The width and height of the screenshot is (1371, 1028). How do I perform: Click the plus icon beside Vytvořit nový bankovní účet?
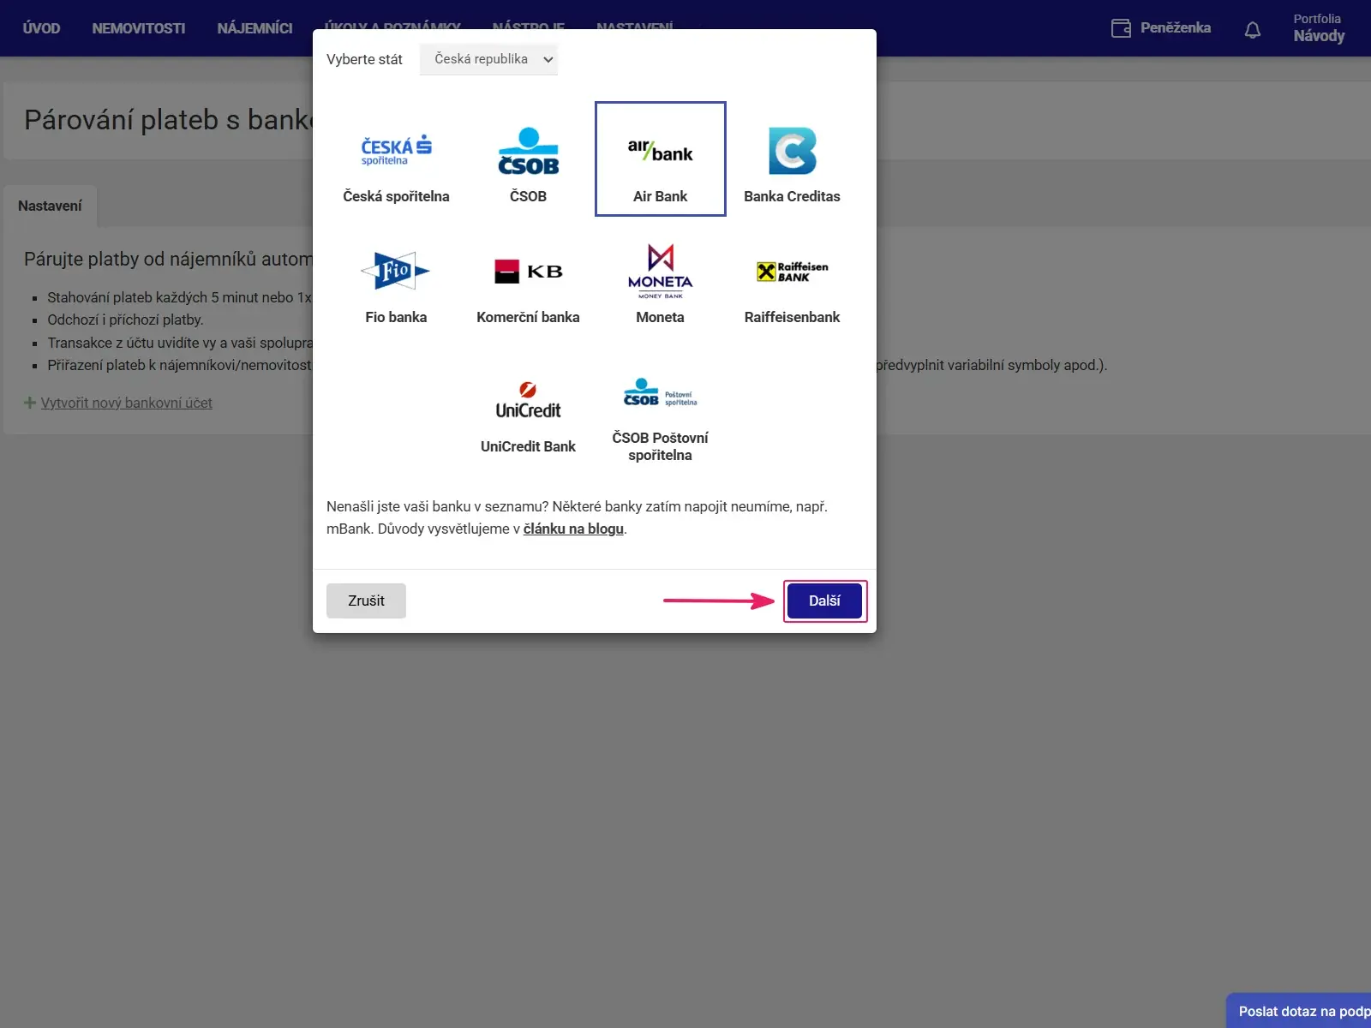click(30, 403)
